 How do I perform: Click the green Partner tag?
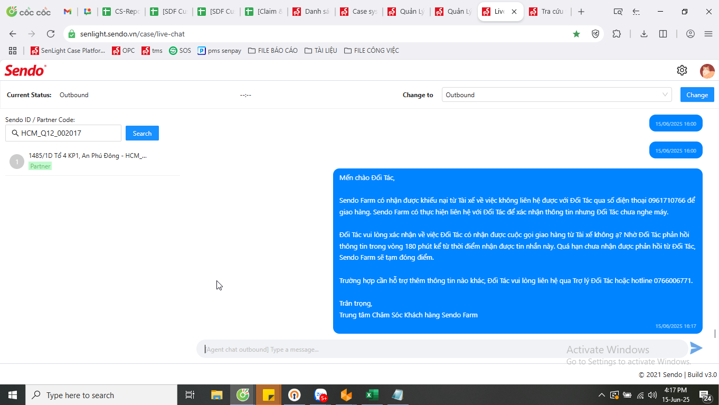pos(40,166)
